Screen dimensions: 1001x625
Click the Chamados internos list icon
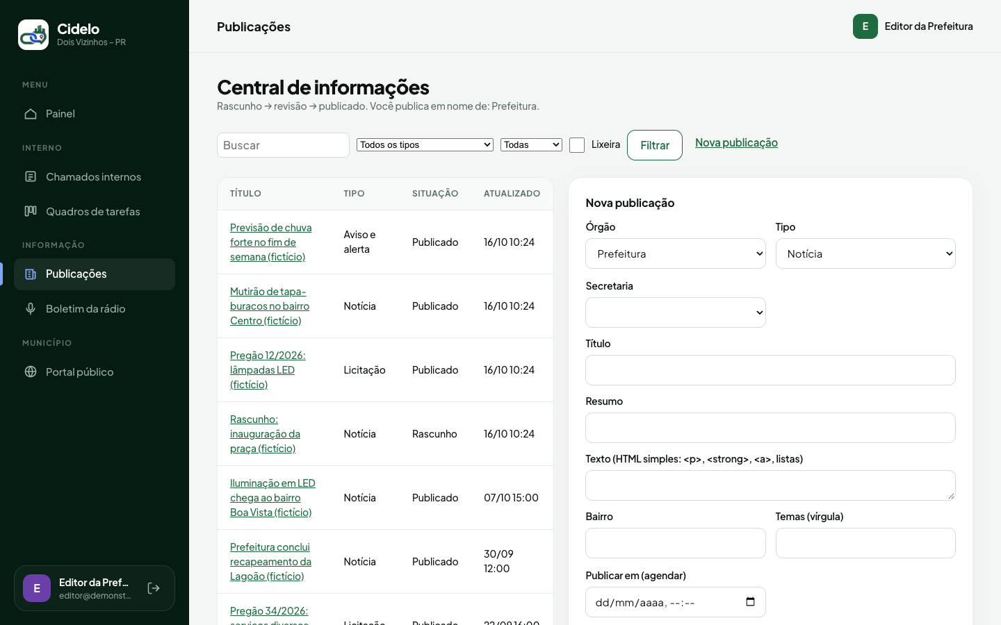(31, 176)
